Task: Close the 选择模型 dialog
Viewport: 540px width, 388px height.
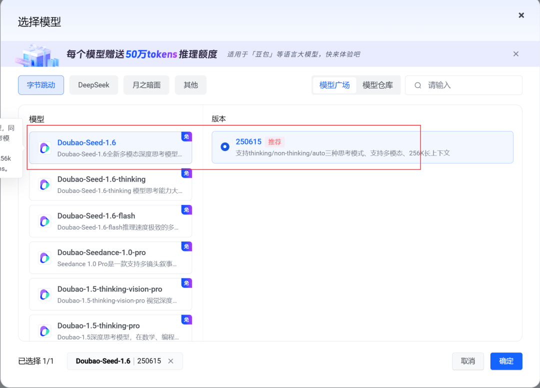Action: point(521,15)
